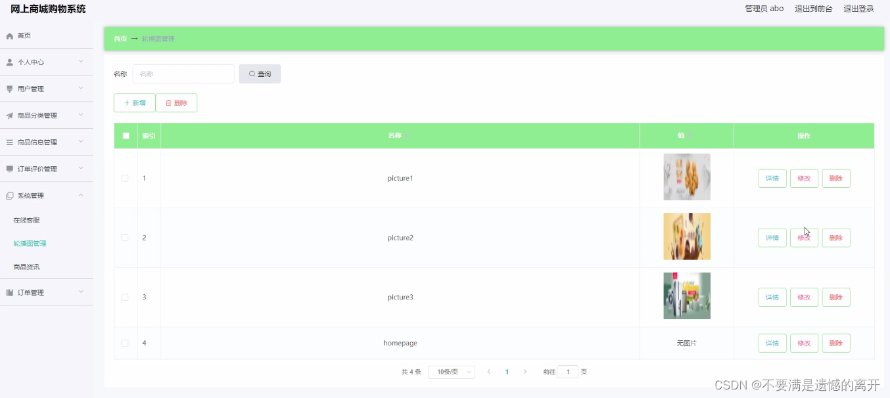Open 详情 for row picture3
Screen dimensions: 890x398
pyautogui.click(x=772, y=298)
